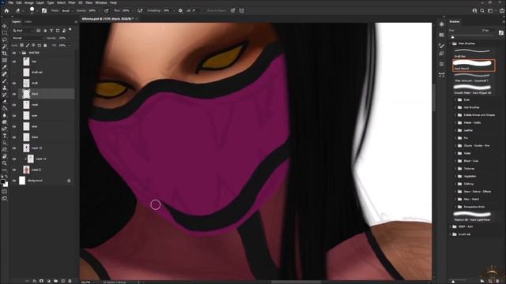The width and height of the screenshot is (506, 284).
Task: Open the smoothing options gear
Action: click(x=180, y=10)
